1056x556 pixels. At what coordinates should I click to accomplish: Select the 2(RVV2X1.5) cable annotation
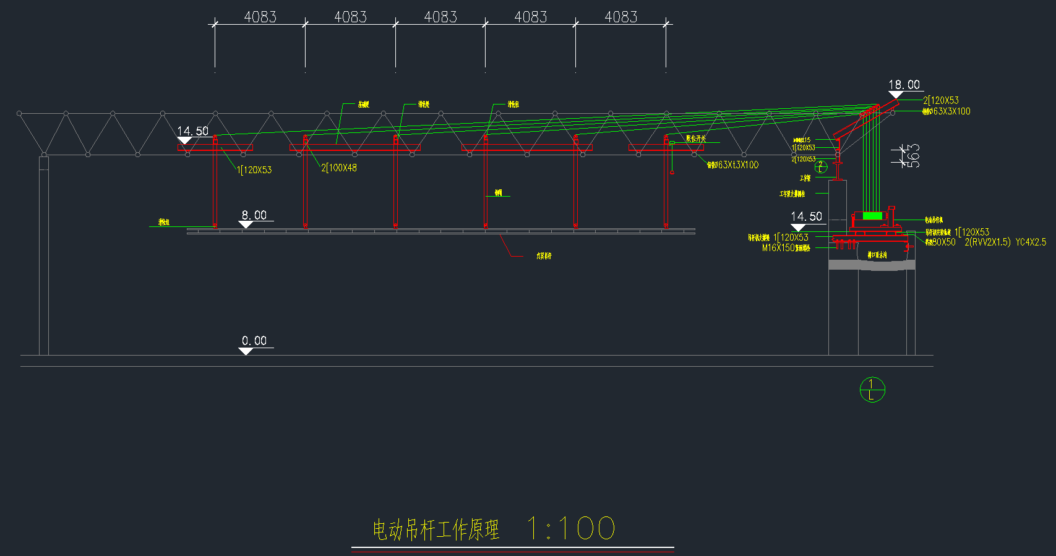point(987,242)
